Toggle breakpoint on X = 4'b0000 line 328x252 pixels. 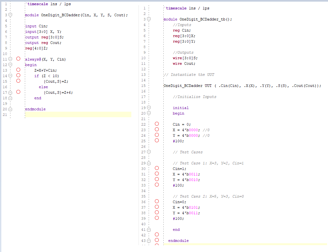coord(157,130)
